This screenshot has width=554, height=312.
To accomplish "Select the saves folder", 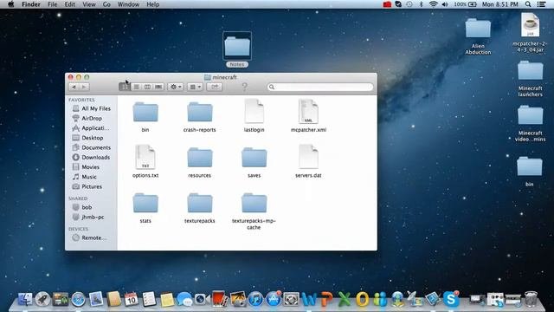I will (x=254, y=162).
